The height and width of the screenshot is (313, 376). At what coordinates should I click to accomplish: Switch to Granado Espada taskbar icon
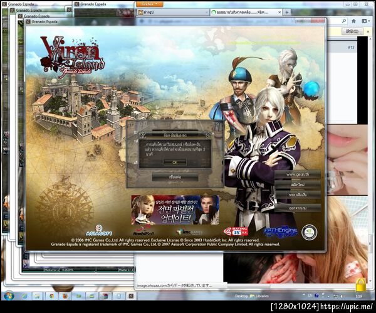coord(131,296)
